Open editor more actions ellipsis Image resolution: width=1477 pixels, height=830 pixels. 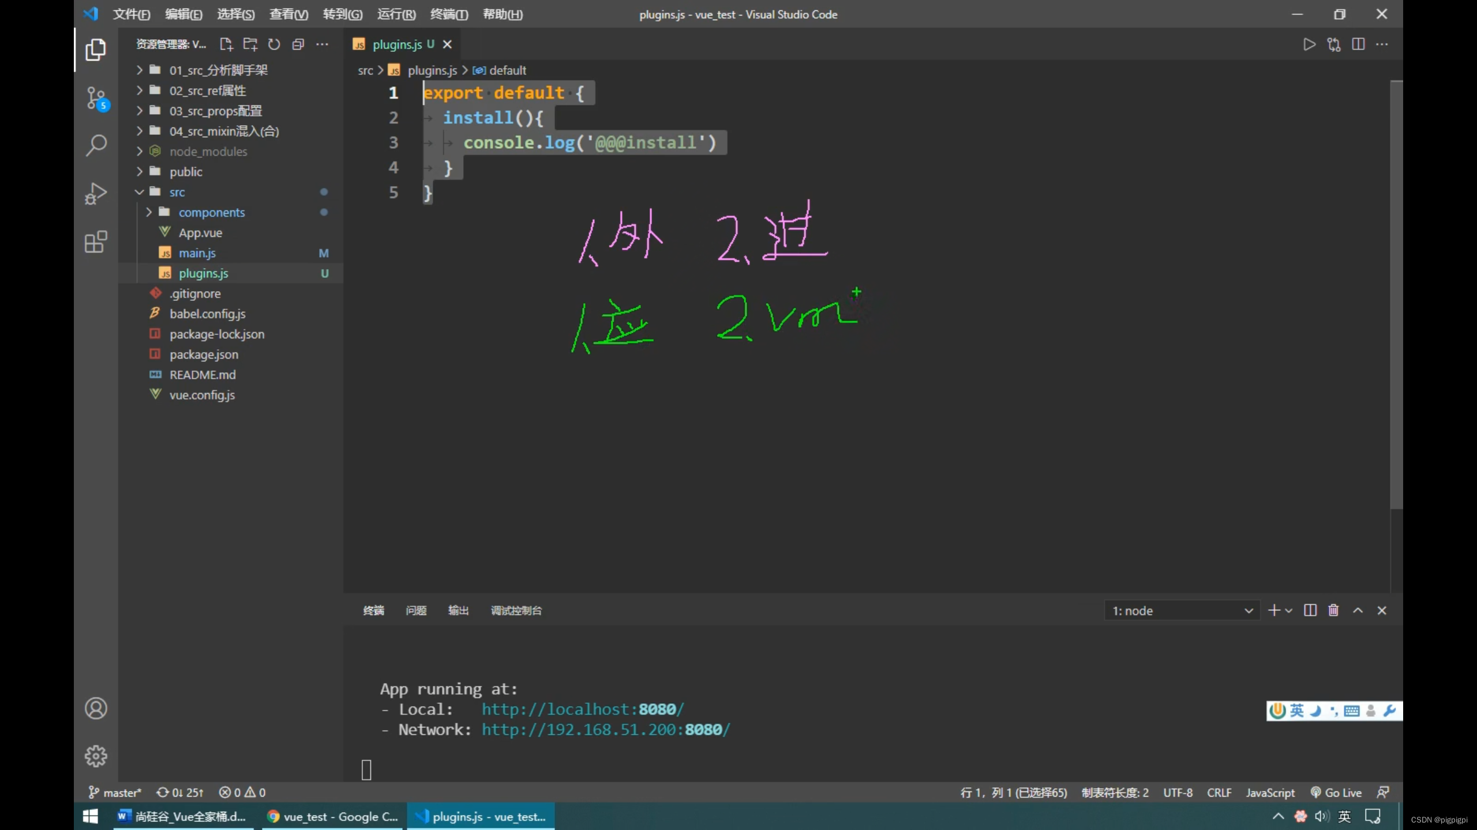coord(1382,44)
